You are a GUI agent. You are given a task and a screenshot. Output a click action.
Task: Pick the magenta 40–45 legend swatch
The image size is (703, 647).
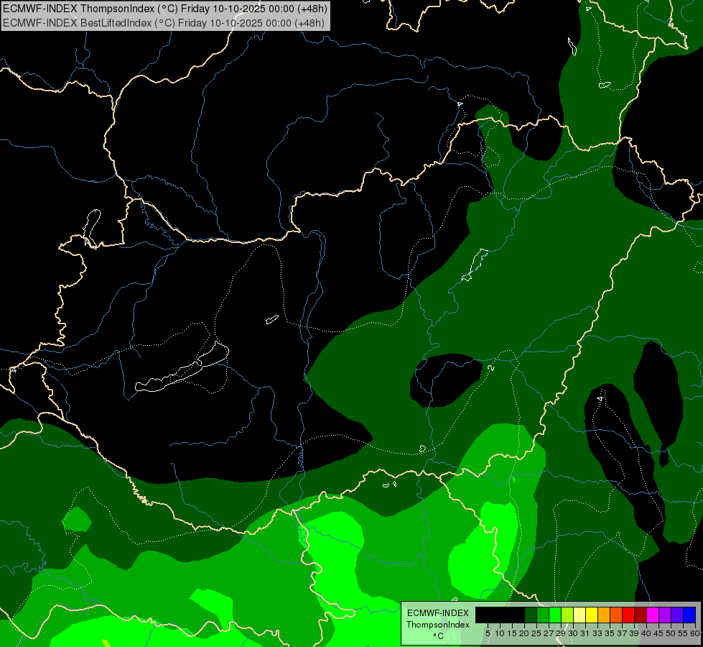[x=653, y=615]
